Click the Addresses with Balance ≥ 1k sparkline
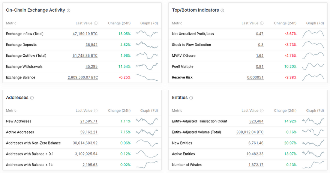This screenshot has width=330, height=173. (x=147, y=165)
